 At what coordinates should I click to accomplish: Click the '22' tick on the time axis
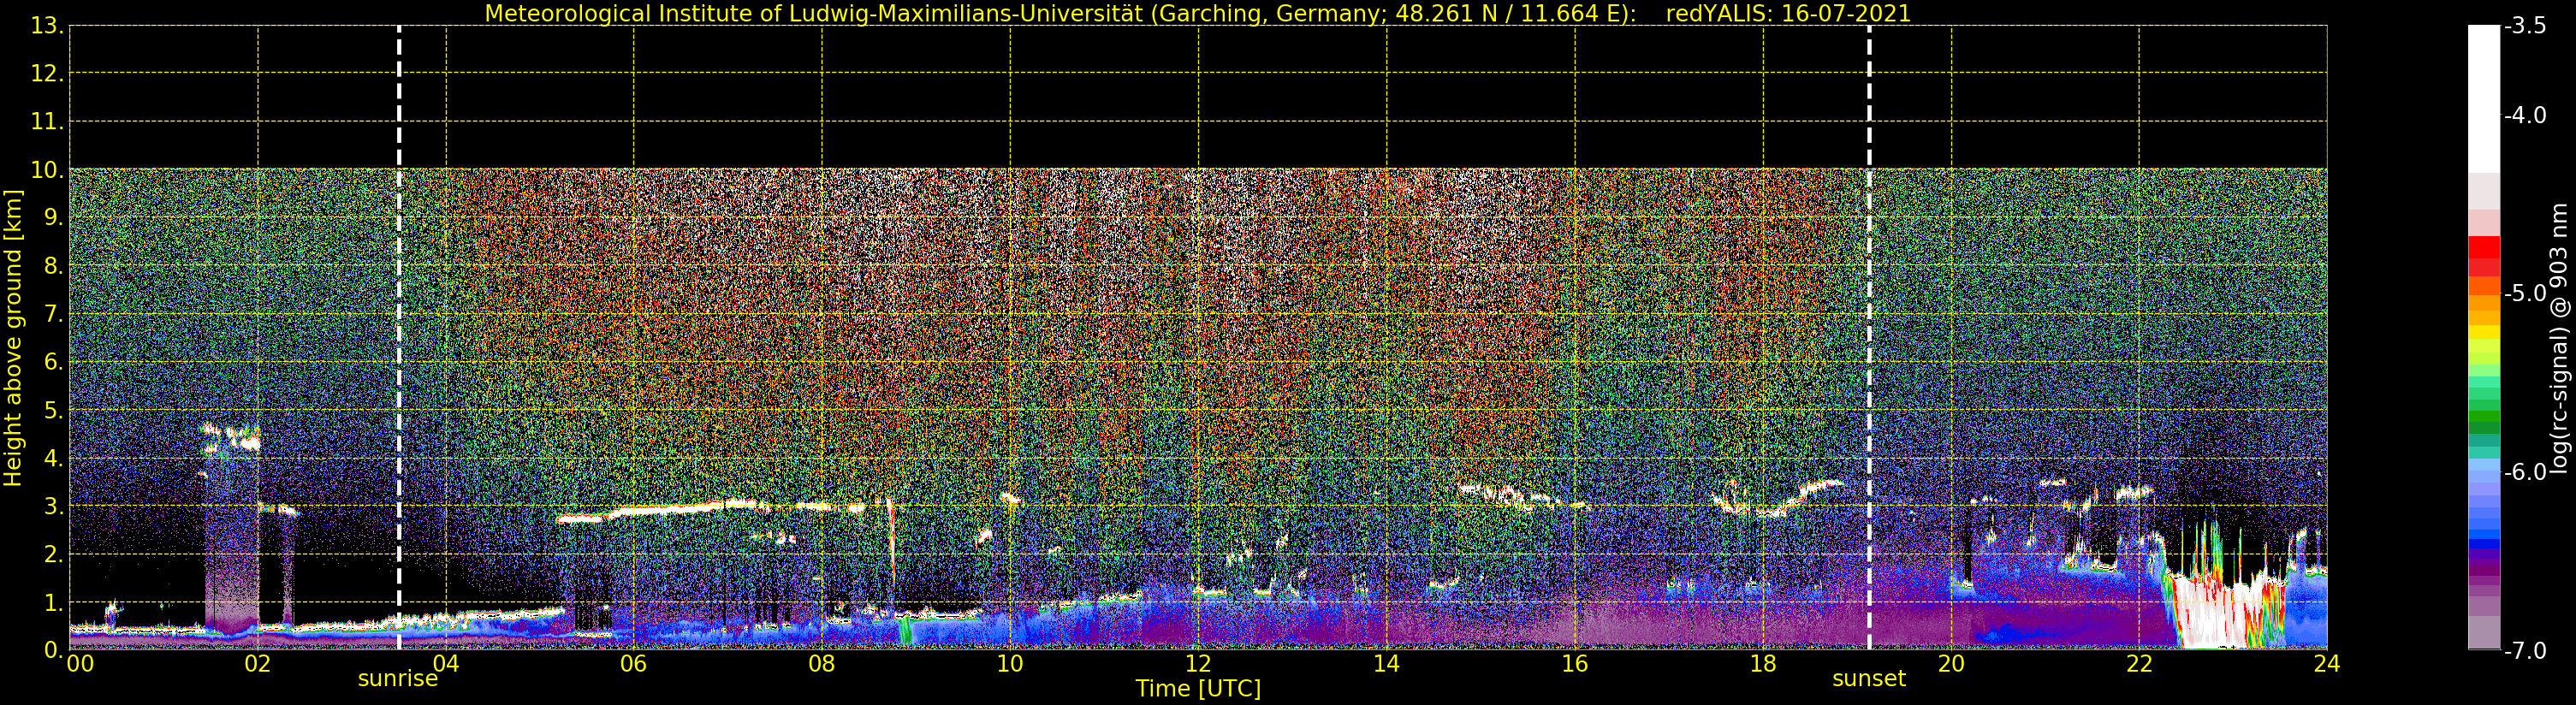2139,663
